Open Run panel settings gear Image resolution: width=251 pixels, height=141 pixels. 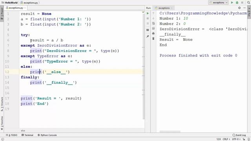pos(239,8)
